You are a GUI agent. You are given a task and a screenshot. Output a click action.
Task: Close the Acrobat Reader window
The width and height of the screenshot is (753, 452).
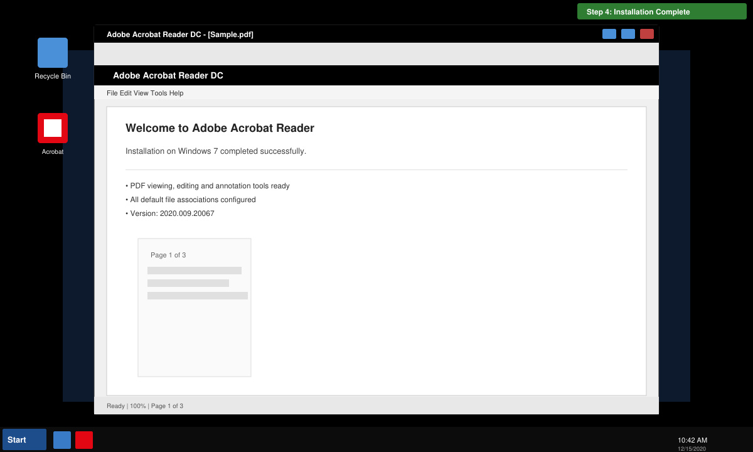[x=647, y=34]
